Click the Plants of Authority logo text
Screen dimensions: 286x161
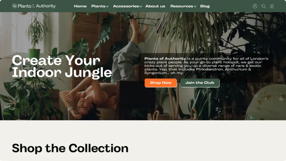pyautogui.click(x=37, y=6)
